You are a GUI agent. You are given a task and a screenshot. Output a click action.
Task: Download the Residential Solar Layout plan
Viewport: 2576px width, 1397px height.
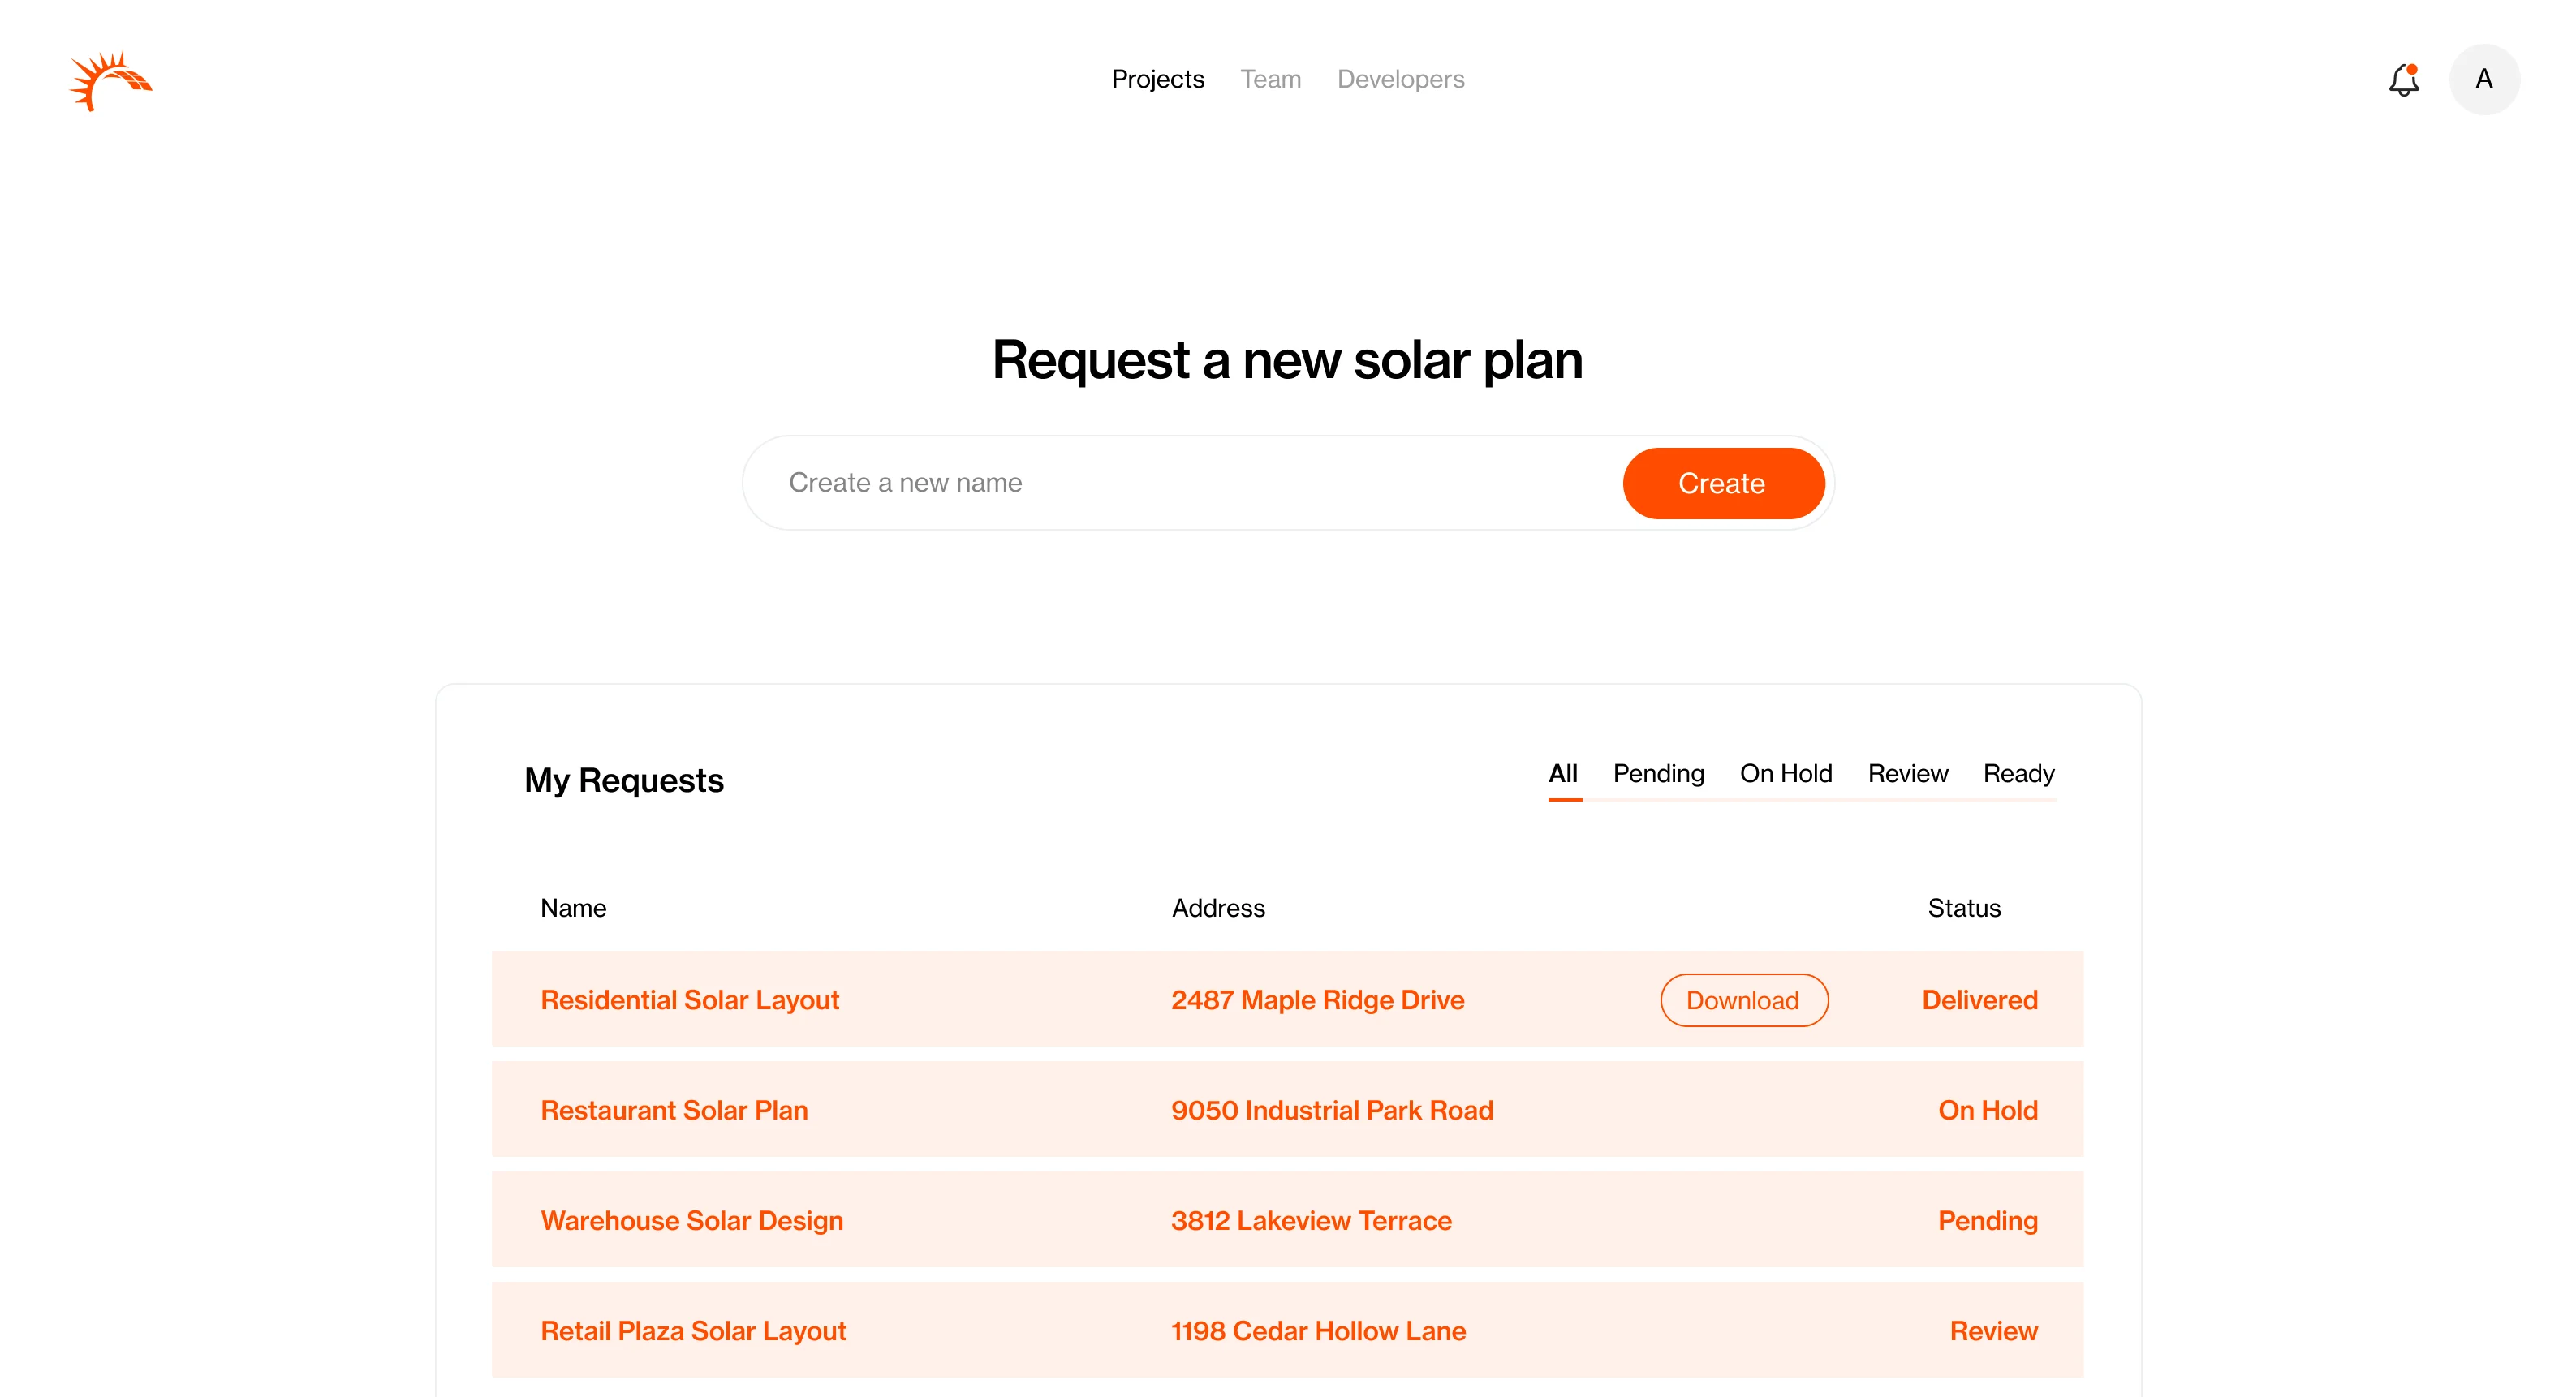(x=1743, y=1000)
